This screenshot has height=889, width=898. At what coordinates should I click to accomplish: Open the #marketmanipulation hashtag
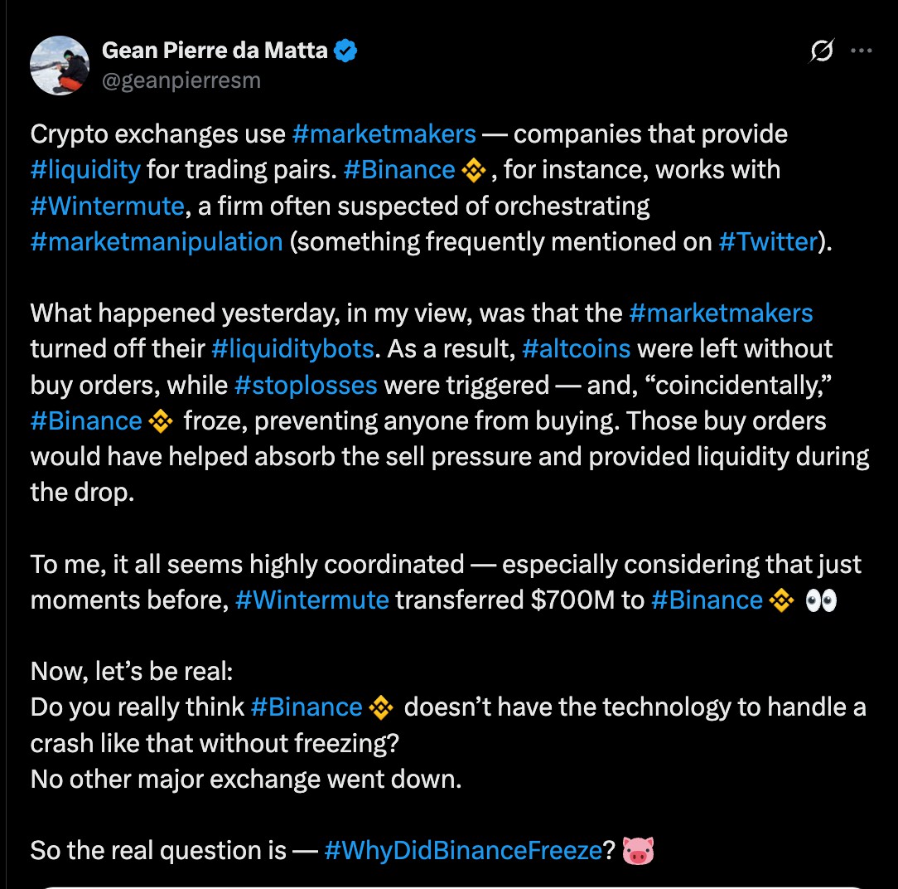click(x=156, y=241)
